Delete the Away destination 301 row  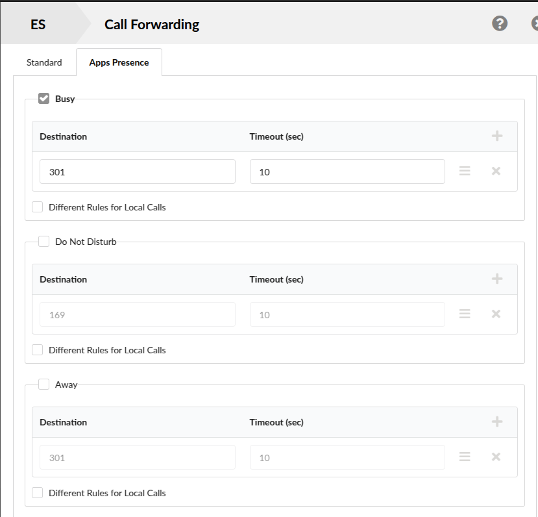point(496,457)
